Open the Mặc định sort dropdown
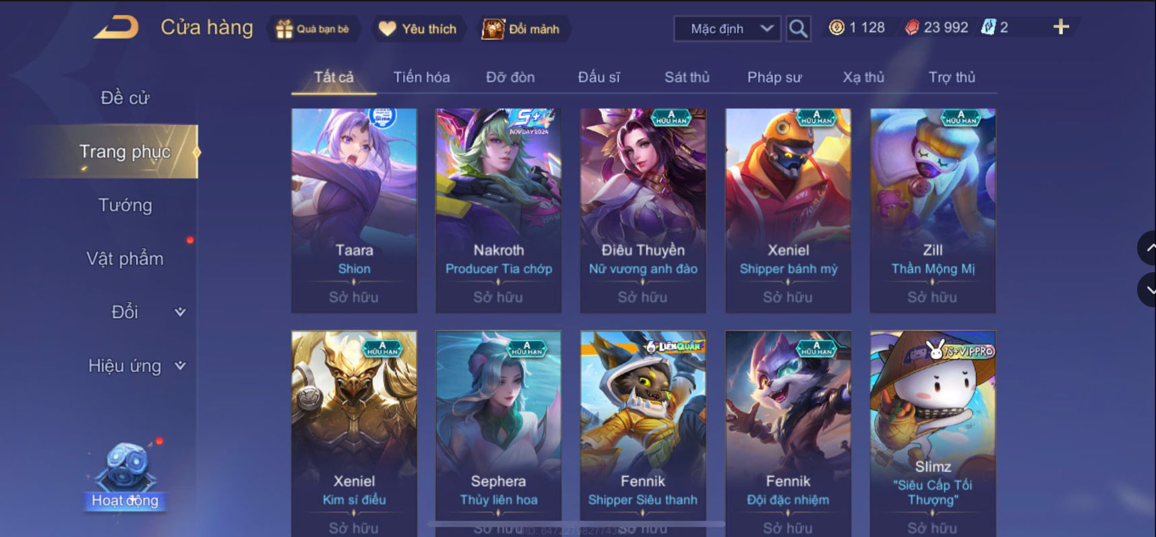The image size is (1156, 537). pos(727,29)
